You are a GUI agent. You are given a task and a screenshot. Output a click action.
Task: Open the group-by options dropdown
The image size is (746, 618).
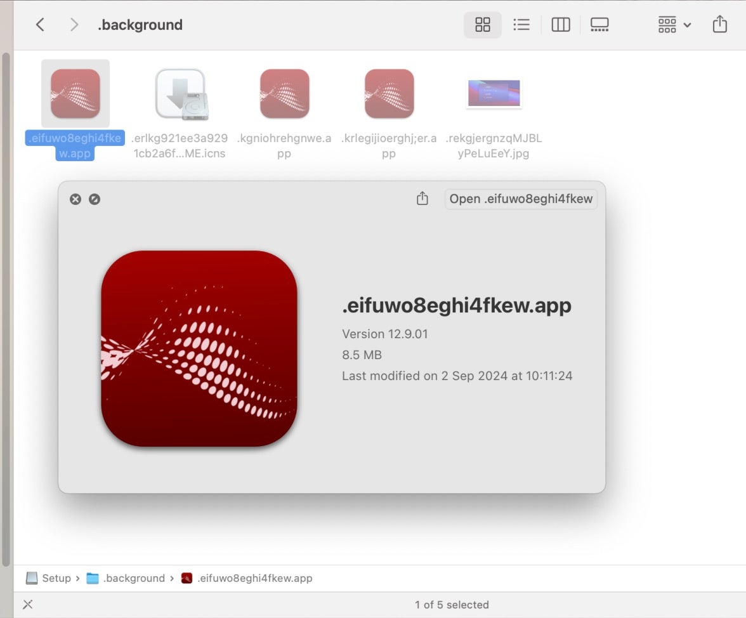[x=674, y=25]
